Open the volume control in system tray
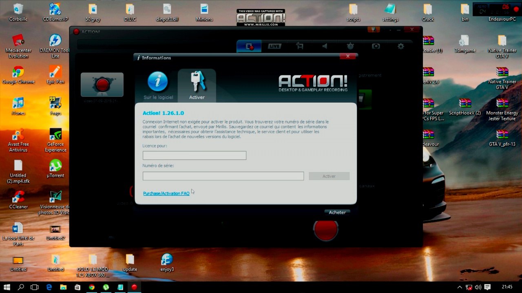Viewport: 522px width, 293px height. [x=478, y=287]
